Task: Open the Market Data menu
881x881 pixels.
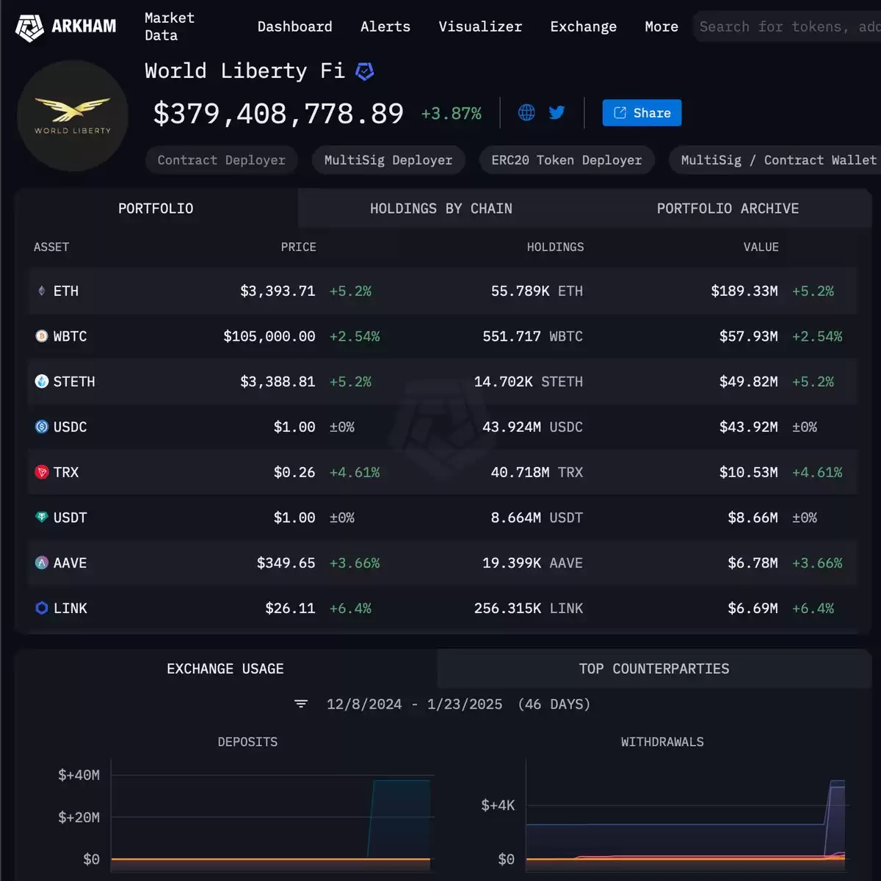Action: tap(170, 26)
